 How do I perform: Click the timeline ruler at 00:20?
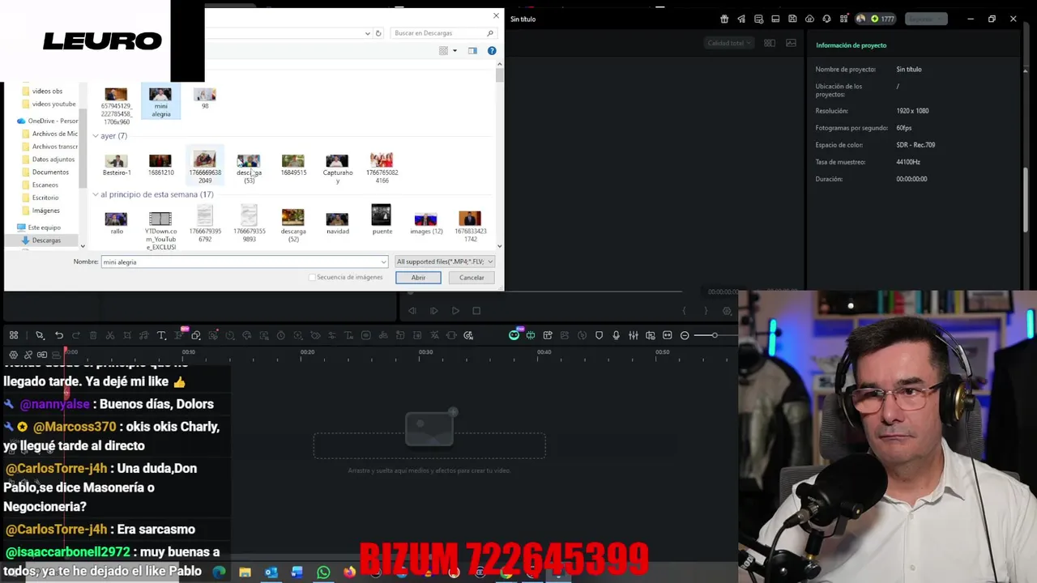click(x=307, y=352)
